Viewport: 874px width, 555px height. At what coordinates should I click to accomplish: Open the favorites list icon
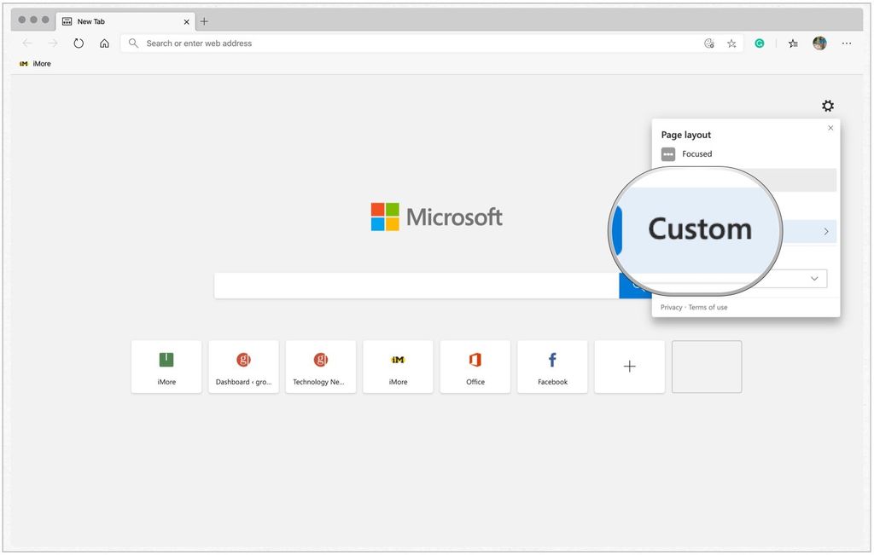pos(793,43)
